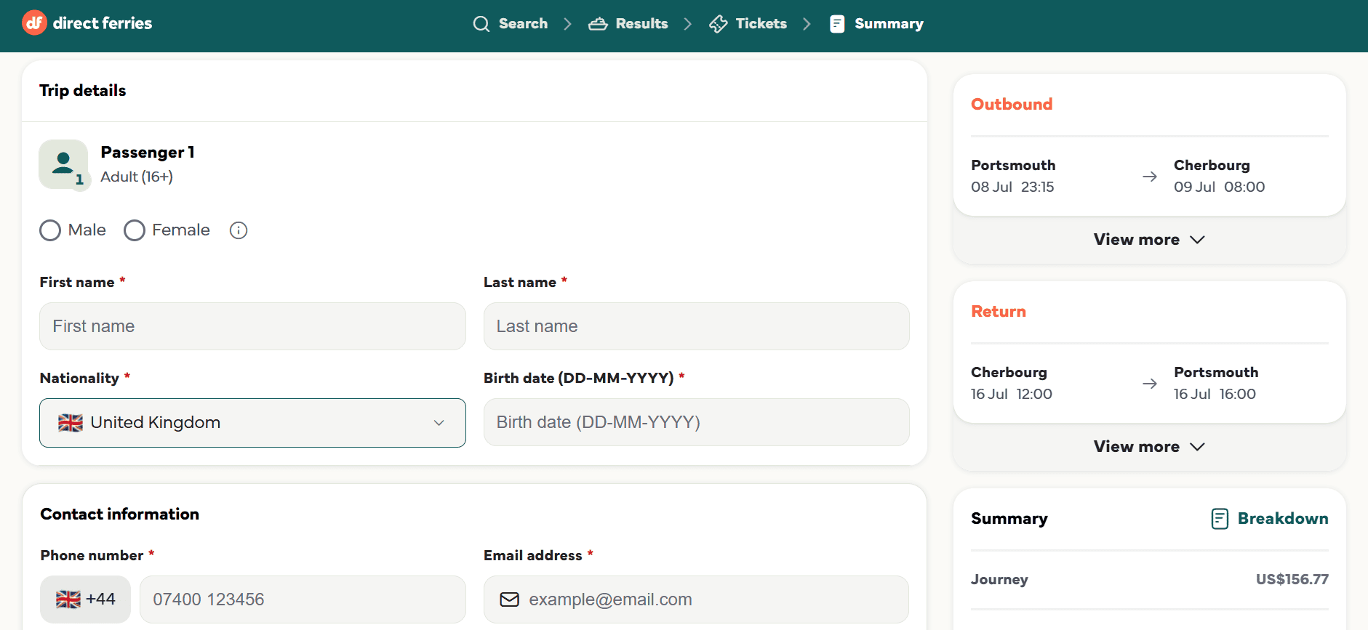
Task: Click the ferry ship Results icon
Action: 598,24
